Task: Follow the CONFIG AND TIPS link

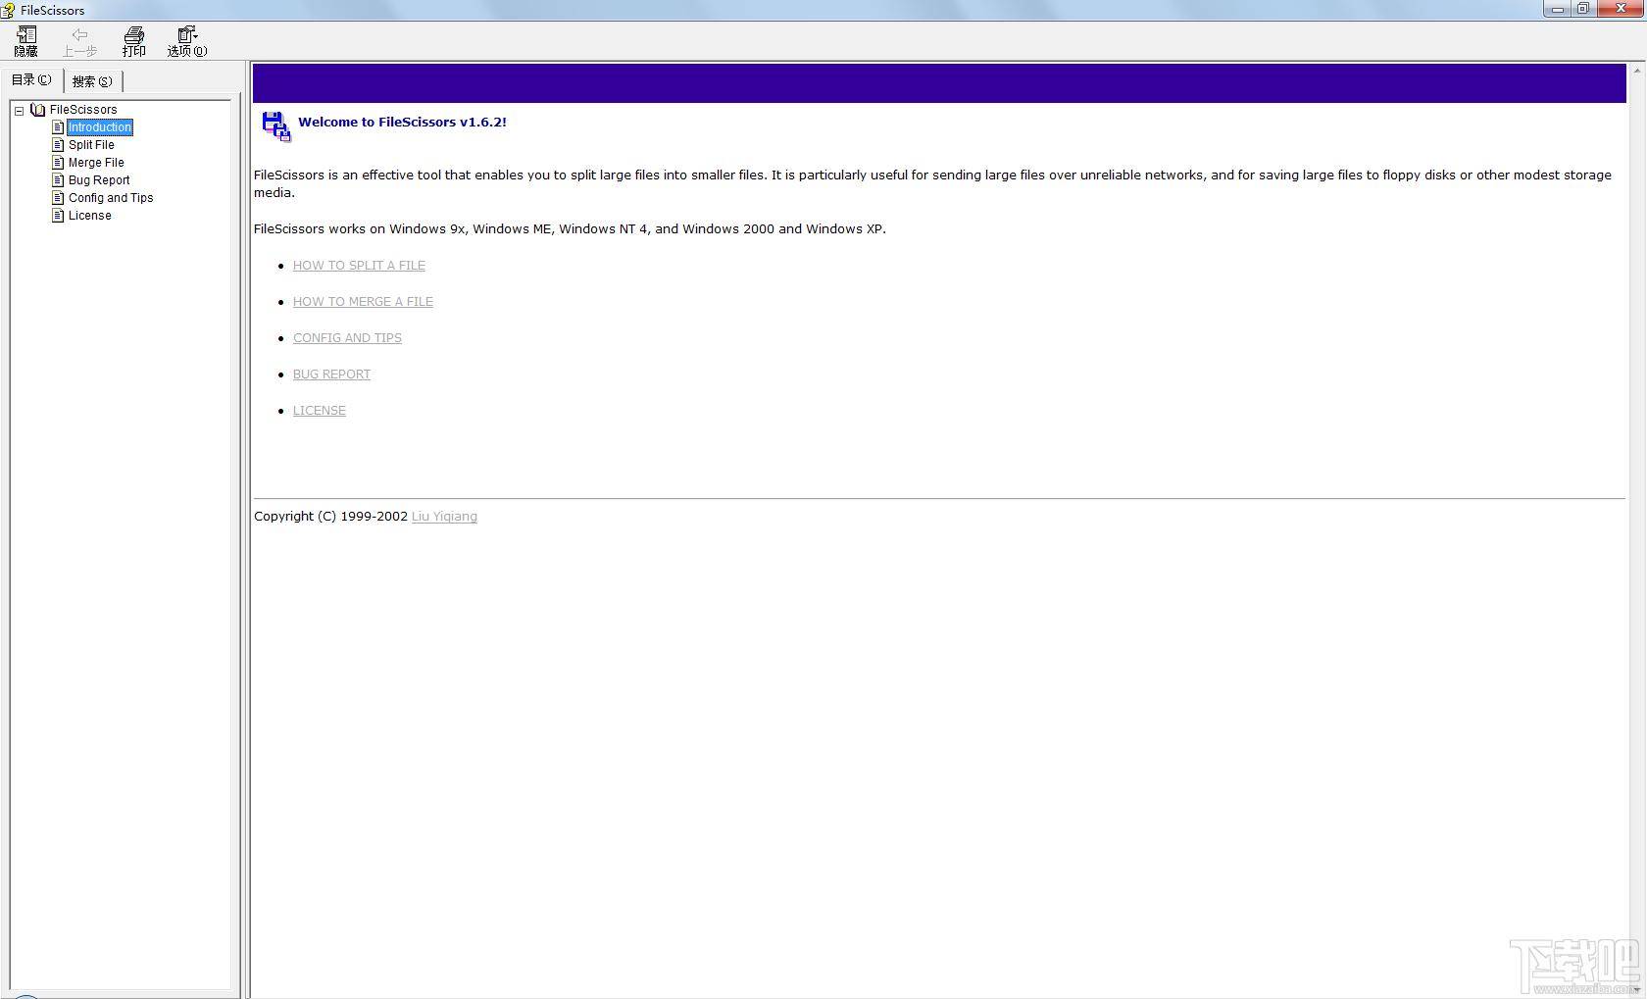Action: click(347, 338)
